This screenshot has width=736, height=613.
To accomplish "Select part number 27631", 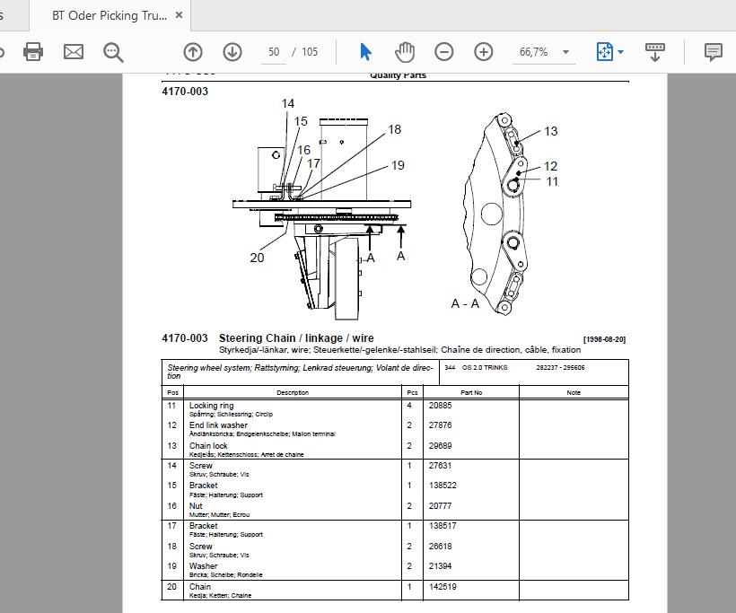I will [x=440, y=466].
